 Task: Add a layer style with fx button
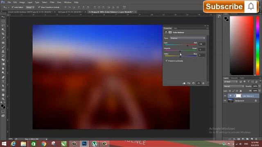pos(234,139)
